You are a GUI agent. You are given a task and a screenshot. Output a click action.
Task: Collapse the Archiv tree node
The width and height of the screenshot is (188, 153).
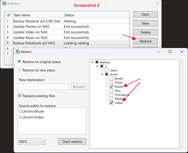[102, 74]
